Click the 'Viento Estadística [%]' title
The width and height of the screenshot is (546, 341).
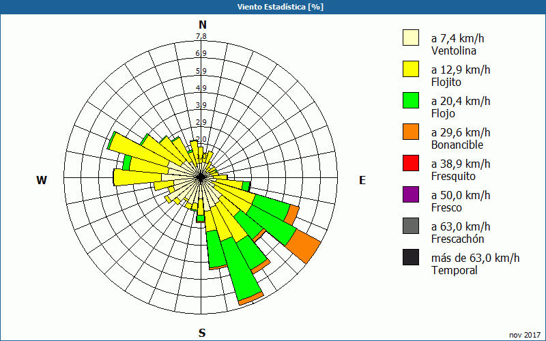click(x=281, y=7)
